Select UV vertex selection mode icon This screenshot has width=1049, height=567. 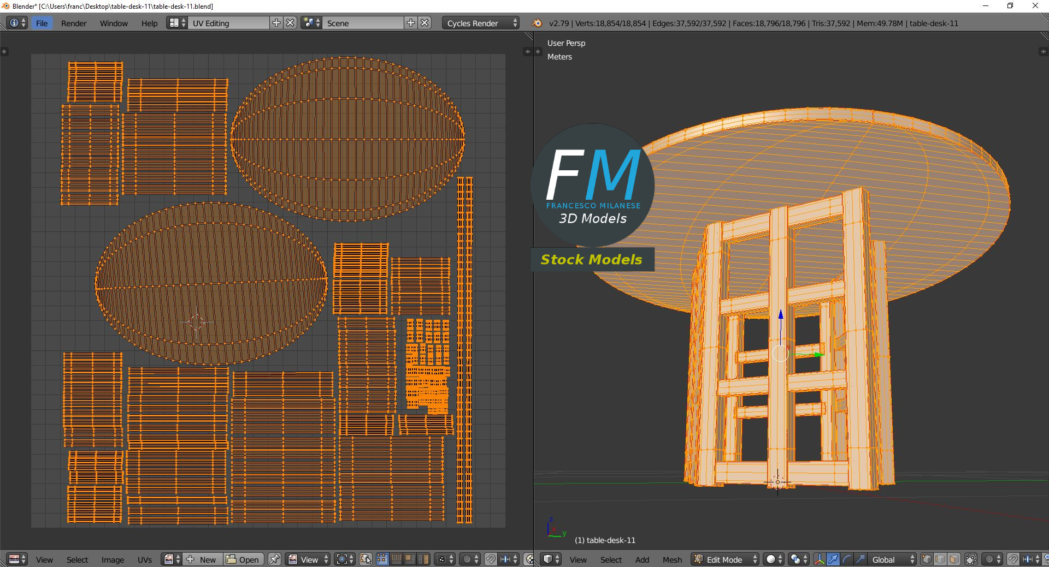[382, 559]
